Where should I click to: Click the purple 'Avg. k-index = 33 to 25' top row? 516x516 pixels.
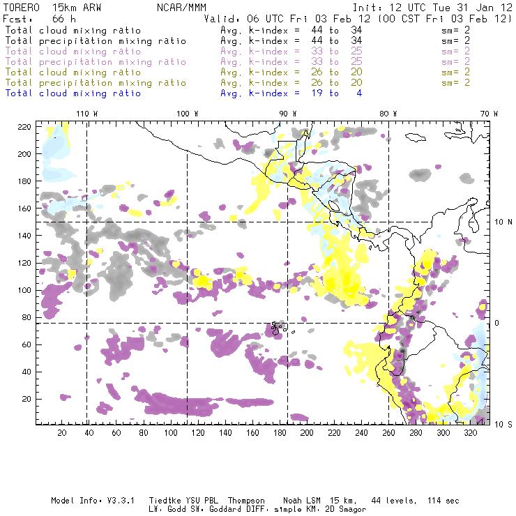tap(291, 52)
